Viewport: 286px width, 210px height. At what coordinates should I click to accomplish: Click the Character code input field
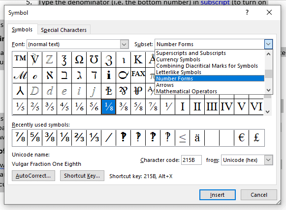tap(191, 160)
